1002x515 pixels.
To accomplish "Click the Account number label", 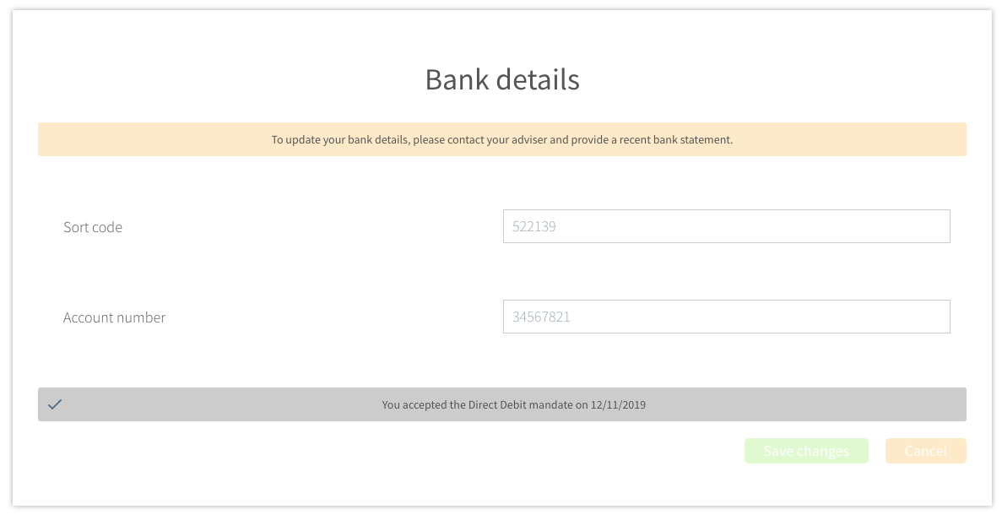I will coord(114,317).
